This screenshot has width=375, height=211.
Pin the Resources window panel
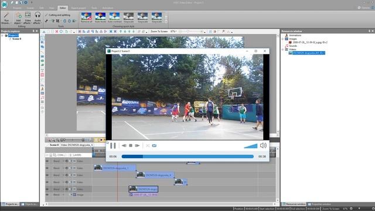coord(369,31)
